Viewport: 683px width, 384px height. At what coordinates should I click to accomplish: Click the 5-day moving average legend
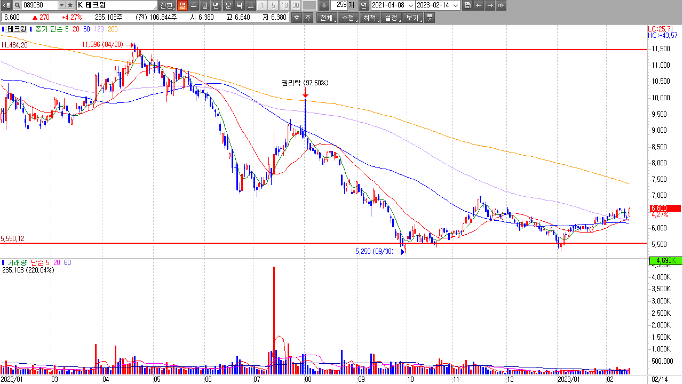[x=68, y=29]
